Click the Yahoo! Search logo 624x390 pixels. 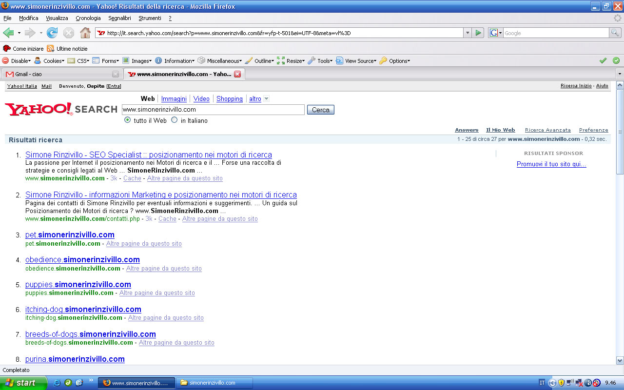pyautogui.click(x=61, y=109)
